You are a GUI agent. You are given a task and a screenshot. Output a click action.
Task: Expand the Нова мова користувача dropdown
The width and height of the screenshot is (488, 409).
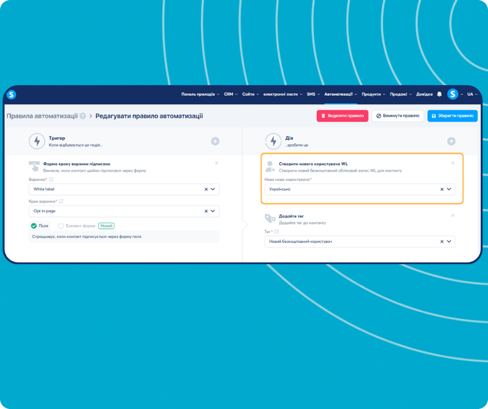(x=449, y=189)
